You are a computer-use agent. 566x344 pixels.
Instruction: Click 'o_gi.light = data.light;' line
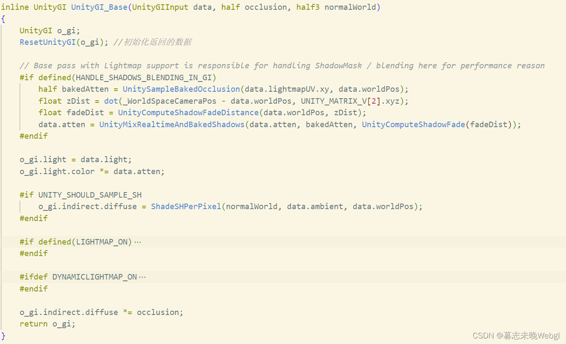76,159
